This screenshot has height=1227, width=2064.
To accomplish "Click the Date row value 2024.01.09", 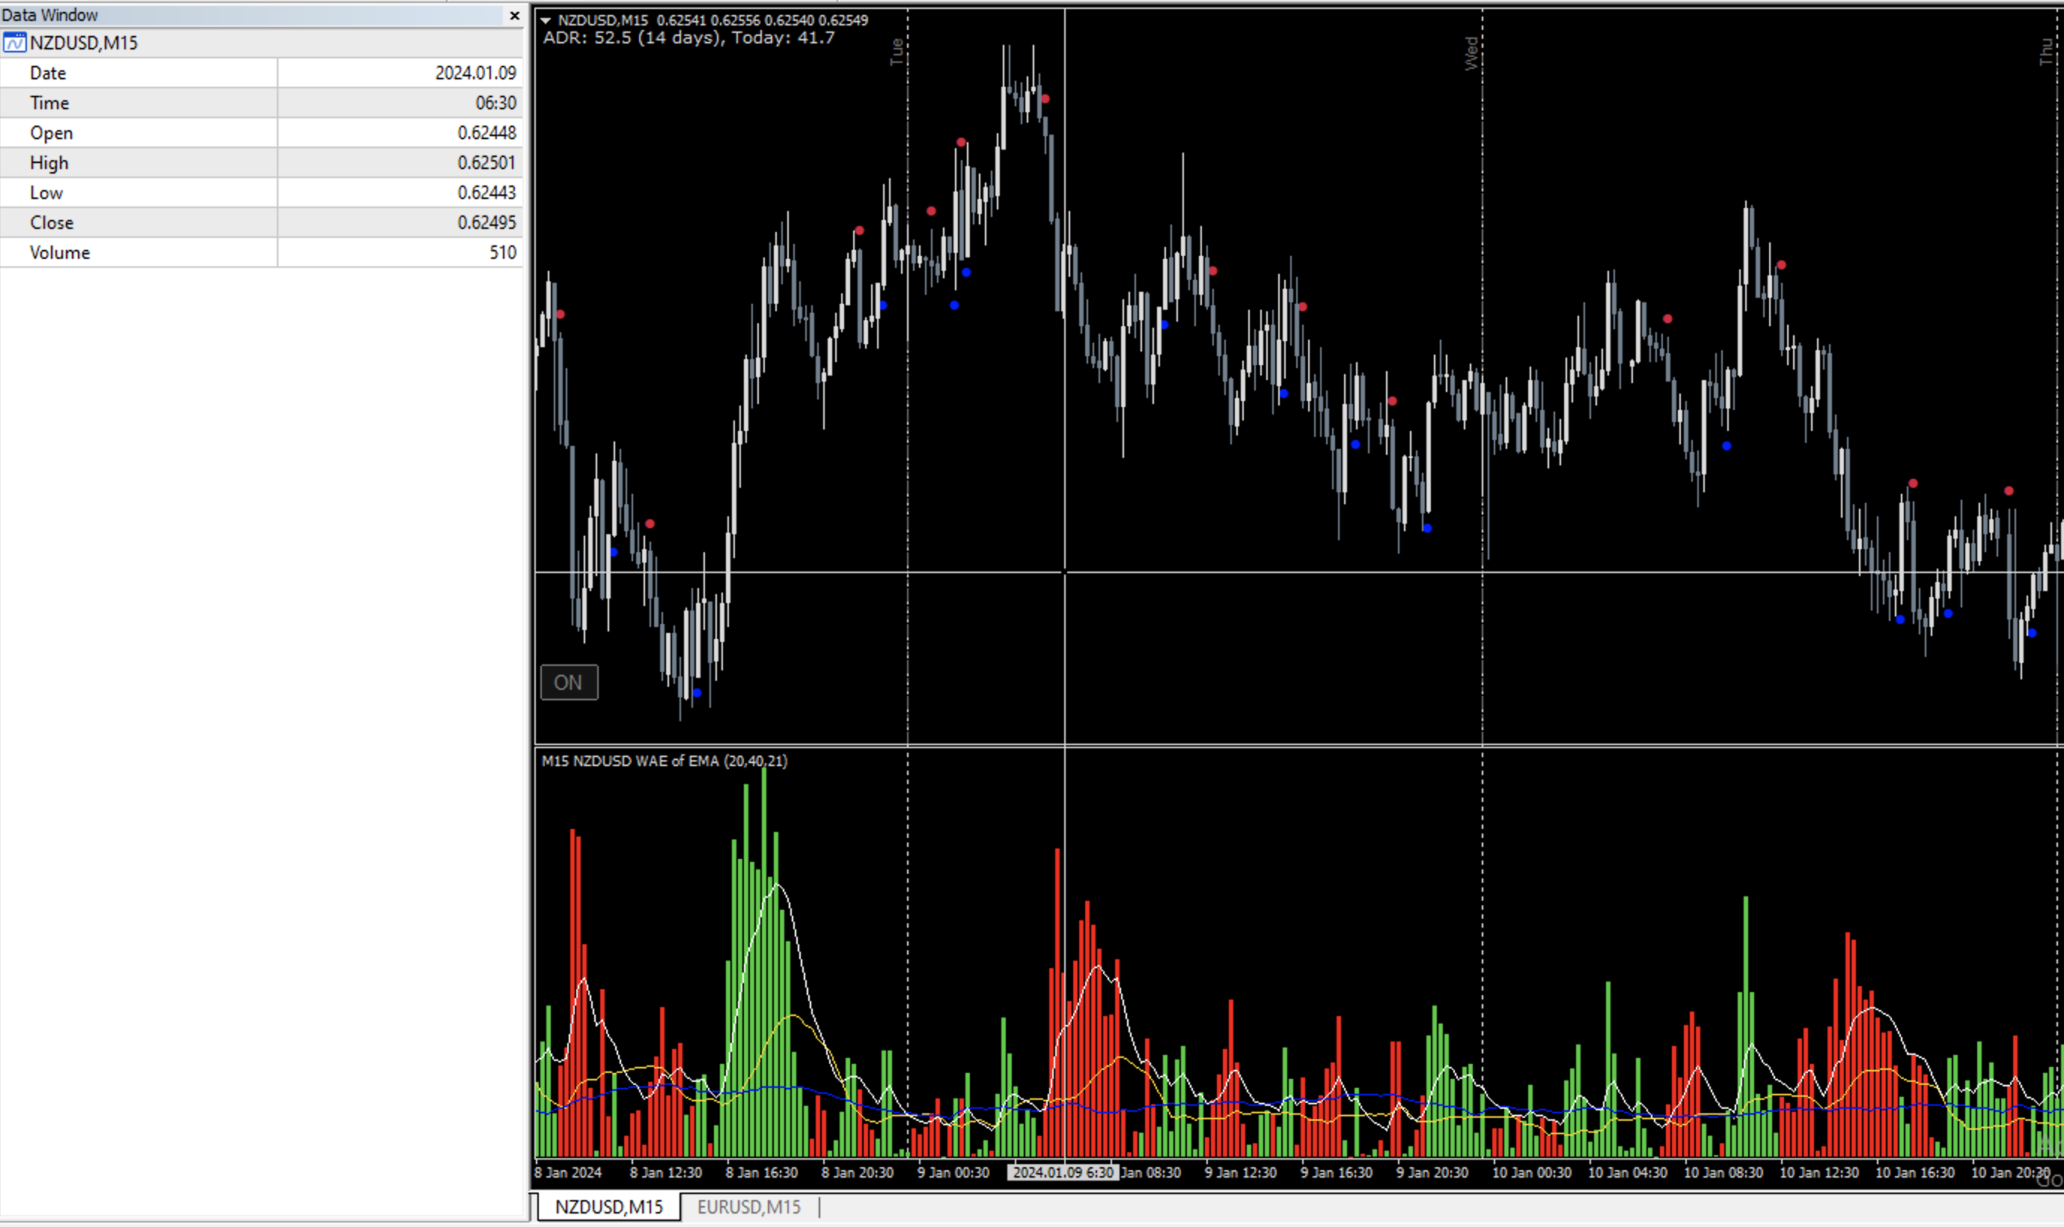I will point(475,73).
